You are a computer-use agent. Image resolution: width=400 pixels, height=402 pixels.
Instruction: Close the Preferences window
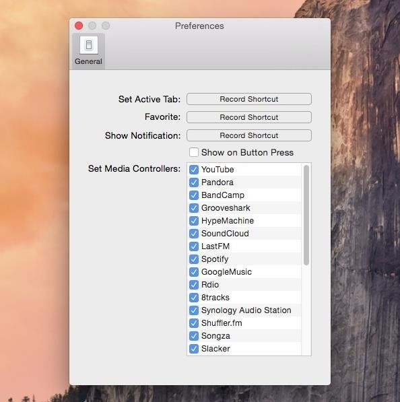coord(79,26)
